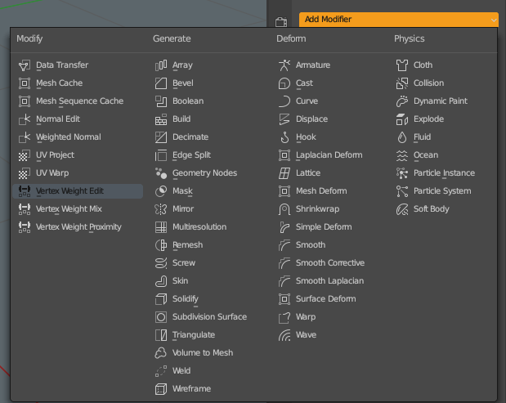Viewport: 506px width, 403px height.
Task: Choose Particle Instance modifier
Action: (x=444, y=173)
